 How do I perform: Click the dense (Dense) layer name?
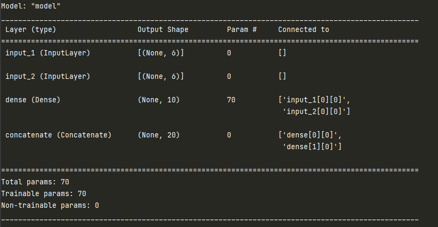click(33, 100)
